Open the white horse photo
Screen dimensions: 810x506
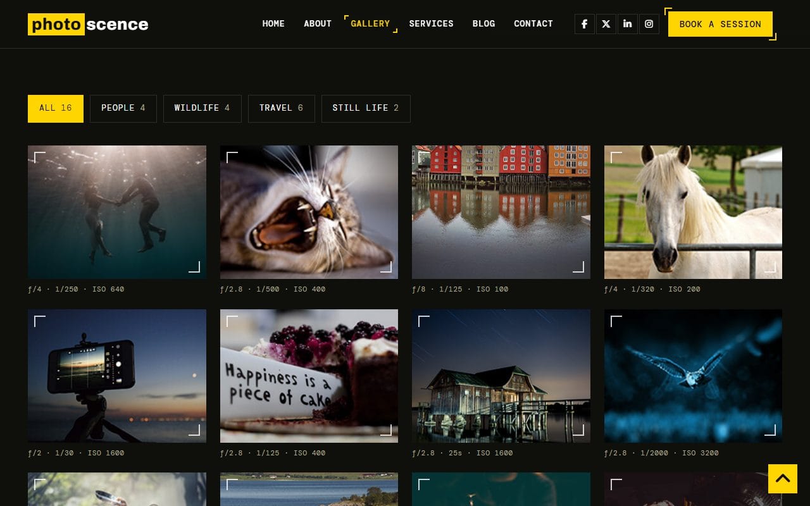(x=693, y=212)
